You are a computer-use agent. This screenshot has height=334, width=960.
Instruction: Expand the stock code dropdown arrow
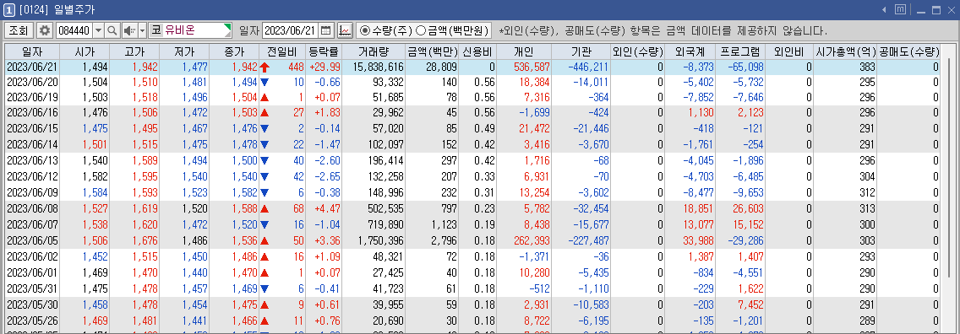[98, 30]
